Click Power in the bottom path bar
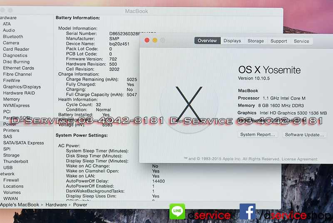This screenshot has width=333, height=223. pos(80,205)
